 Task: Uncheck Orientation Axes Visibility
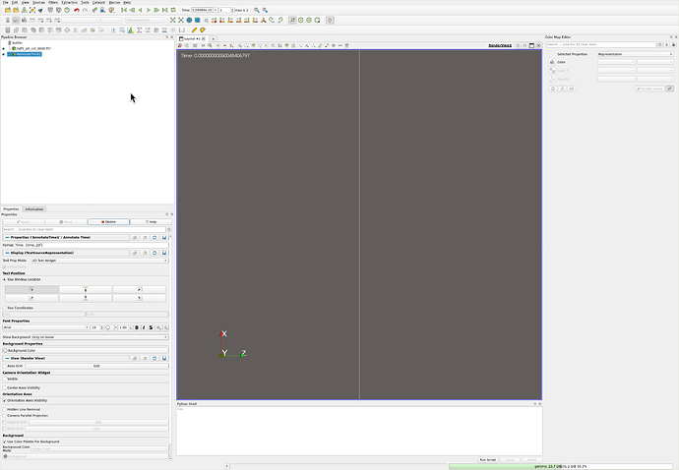5,401
